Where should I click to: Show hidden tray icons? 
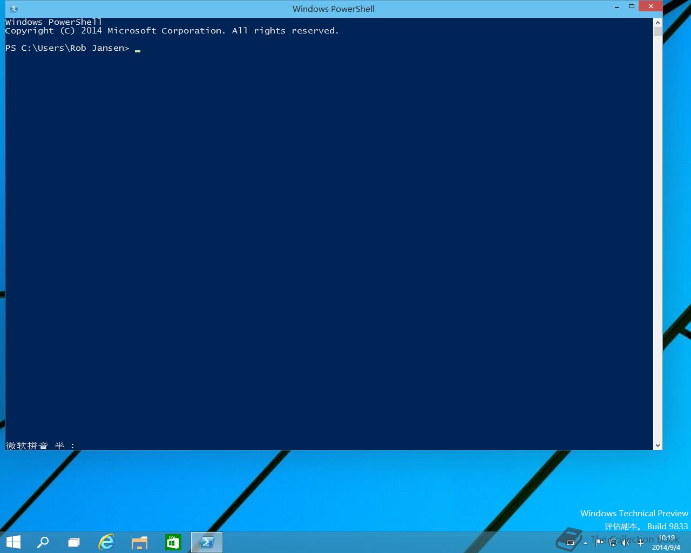pos(585,543)
